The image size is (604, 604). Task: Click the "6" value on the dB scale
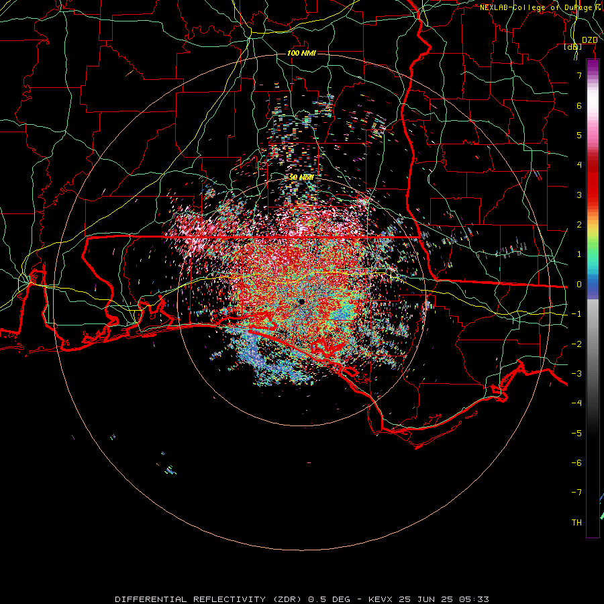579,105
